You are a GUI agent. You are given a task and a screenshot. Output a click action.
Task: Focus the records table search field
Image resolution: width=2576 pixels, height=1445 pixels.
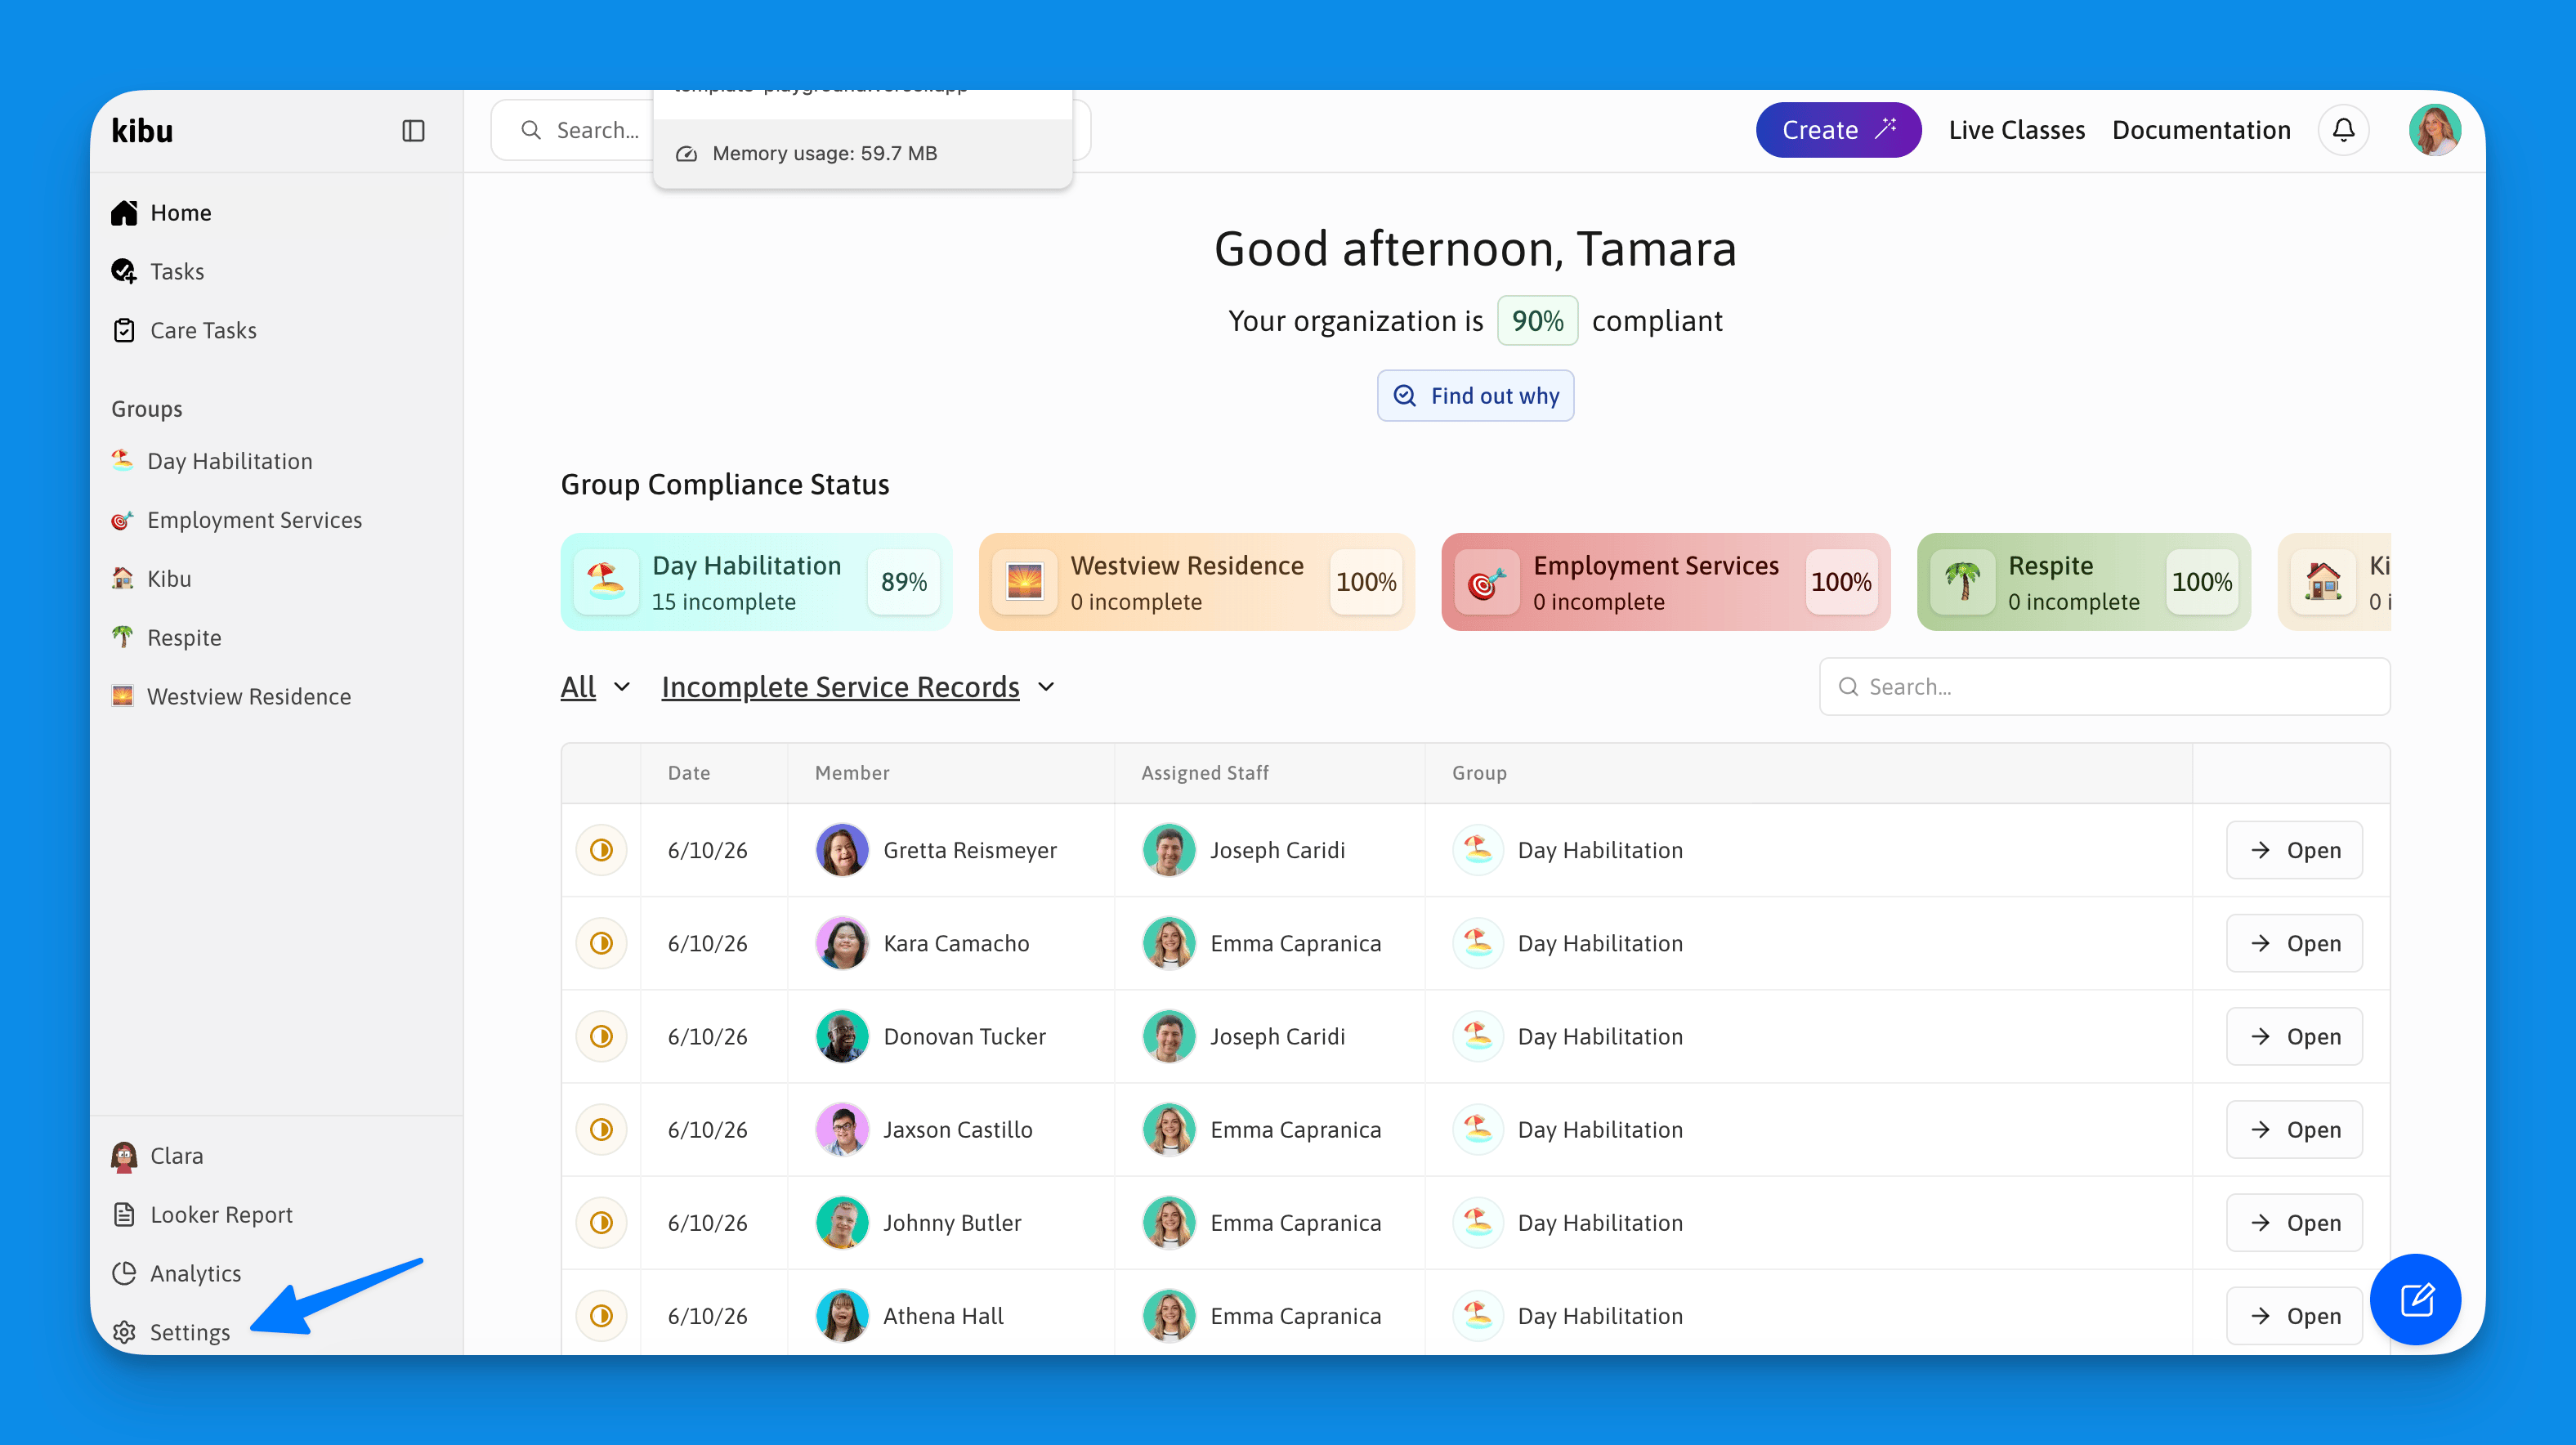(x=2104, y=687)
